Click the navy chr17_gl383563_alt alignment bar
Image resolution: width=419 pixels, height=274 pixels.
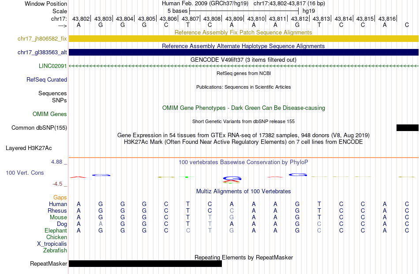coord(244,52)
